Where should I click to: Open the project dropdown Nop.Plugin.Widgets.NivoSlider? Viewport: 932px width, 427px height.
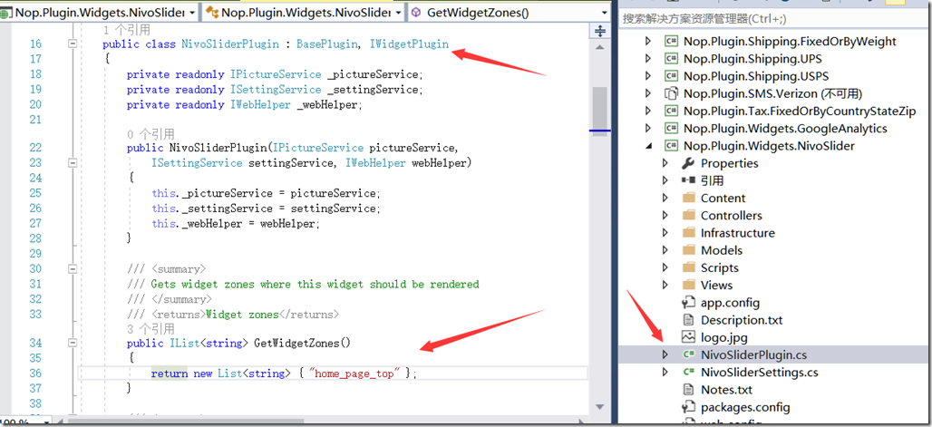(x=101, y=12)
